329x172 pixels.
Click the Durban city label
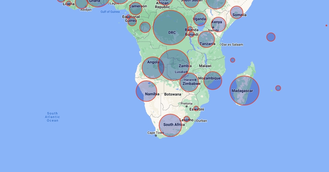coord(202,121)
